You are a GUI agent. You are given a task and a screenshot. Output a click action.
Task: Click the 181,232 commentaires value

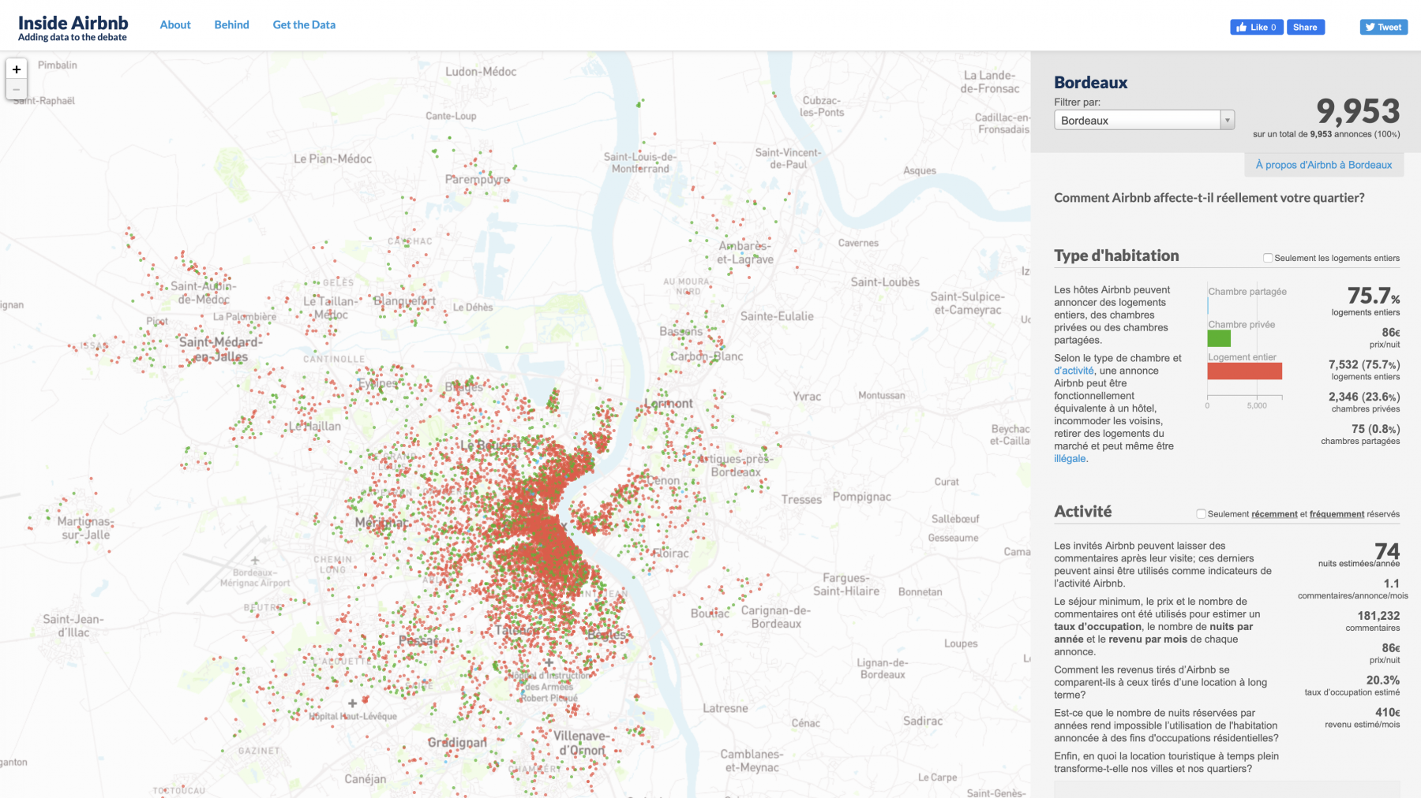tap(1378, 616)
